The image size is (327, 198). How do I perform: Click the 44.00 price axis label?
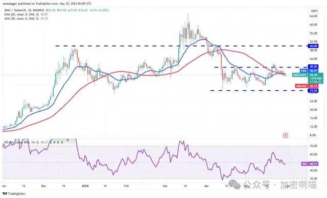click(313, 59)
